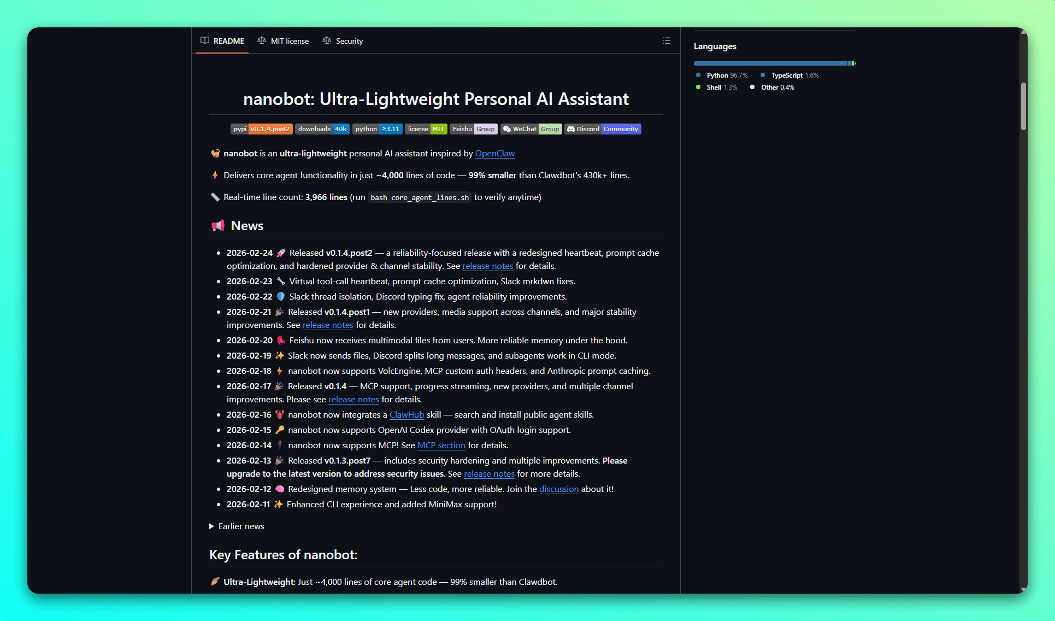The width and height of the screenshot is (1055, 621).
Task: Click the scale icon beside MIT license
Action: (x=262, y=40)
